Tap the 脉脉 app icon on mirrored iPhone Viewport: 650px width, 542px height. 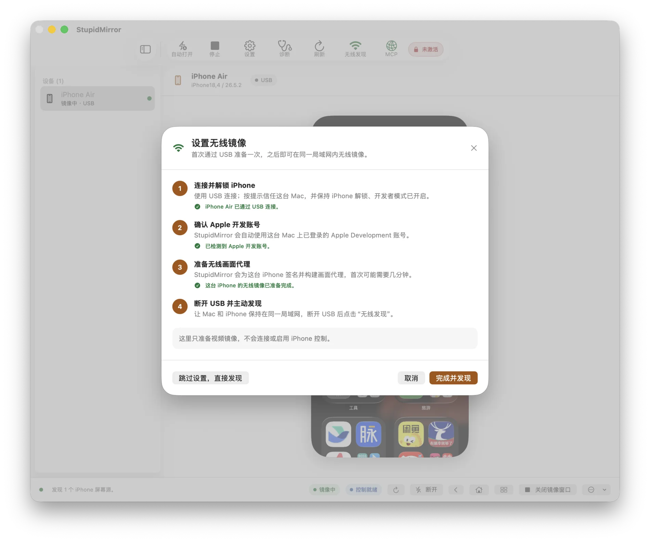click(x=368, y=434)
